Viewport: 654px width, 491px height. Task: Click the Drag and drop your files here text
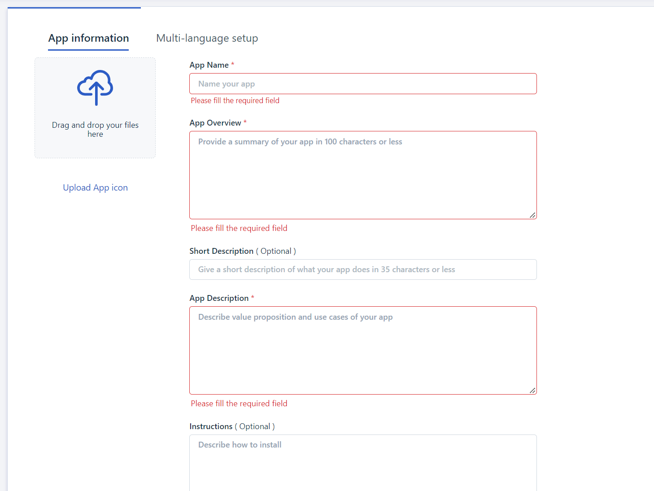click(x=95, y=129)
